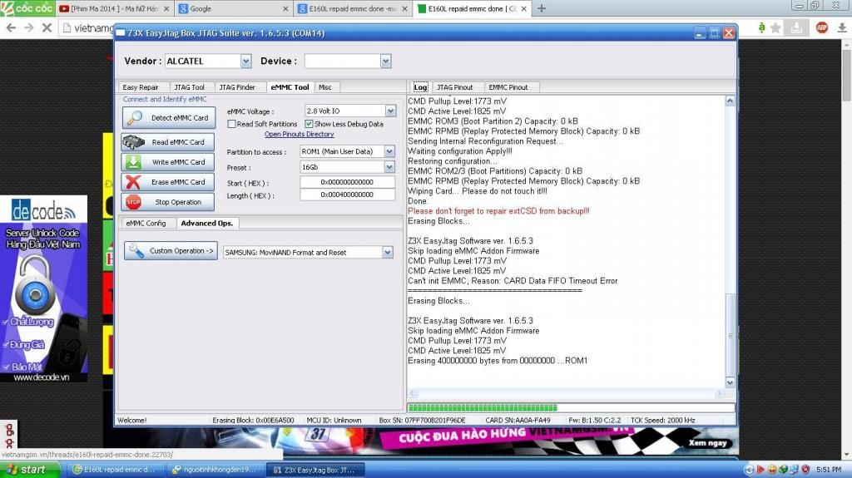Open the Preset 16Gb dropdown
Image resolution: width=852 pixels, height=478 pixels.
389,167
